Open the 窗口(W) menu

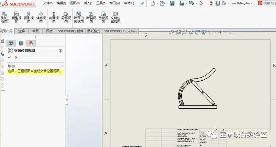[x=115, y=3]
